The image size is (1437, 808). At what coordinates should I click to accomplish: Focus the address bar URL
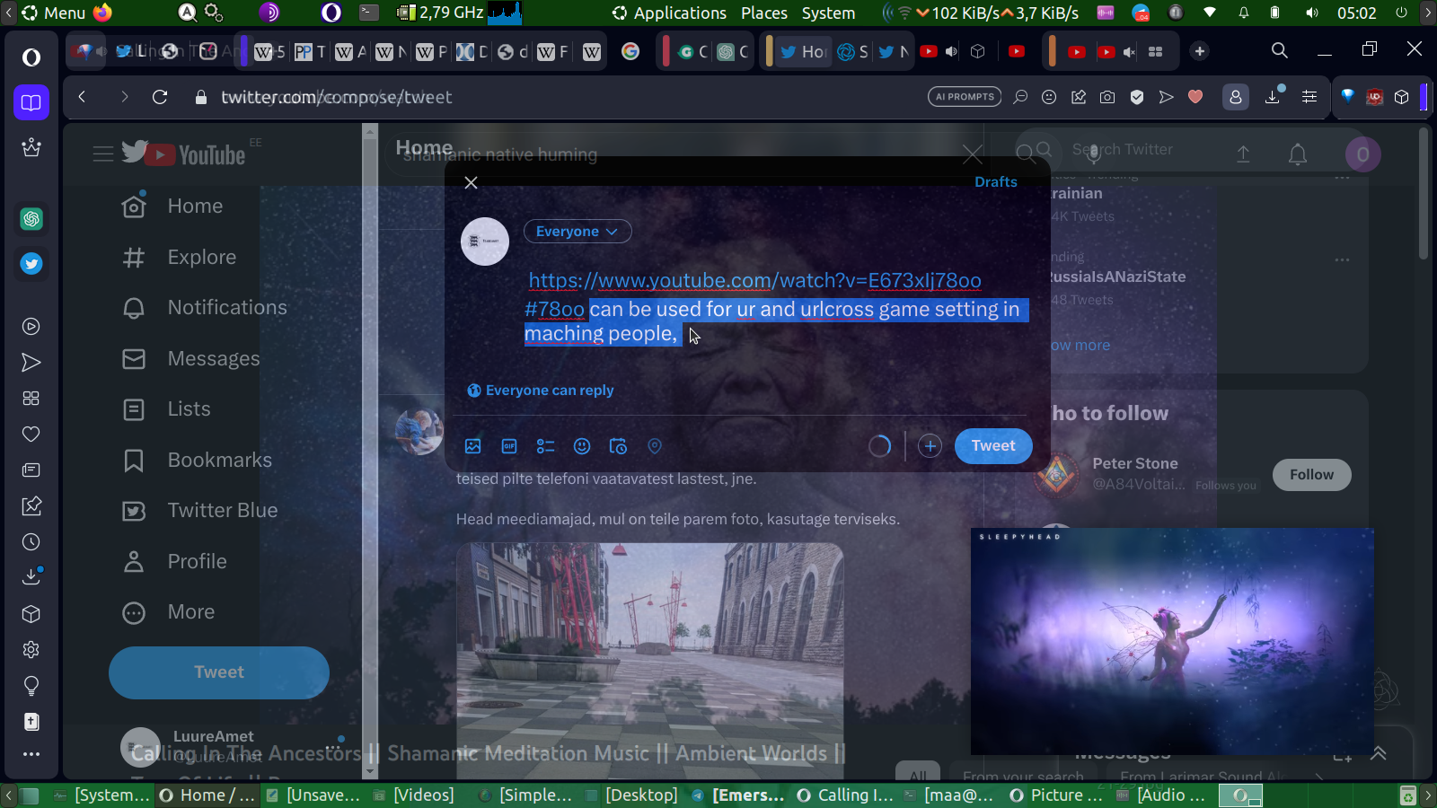point(336,97)
